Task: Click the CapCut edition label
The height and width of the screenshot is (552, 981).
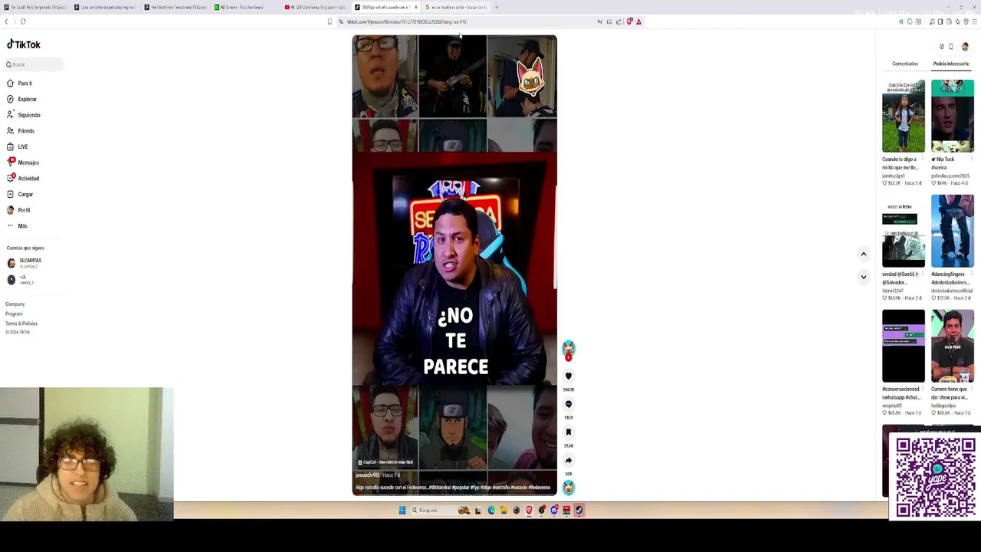Action: tap(386, 462)
